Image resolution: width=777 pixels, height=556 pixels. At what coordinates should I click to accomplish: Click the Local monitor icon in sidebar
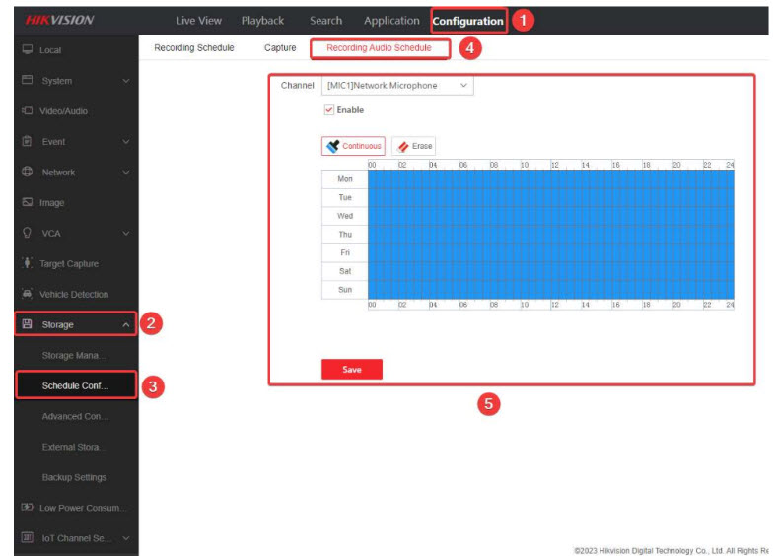(28, 49)
